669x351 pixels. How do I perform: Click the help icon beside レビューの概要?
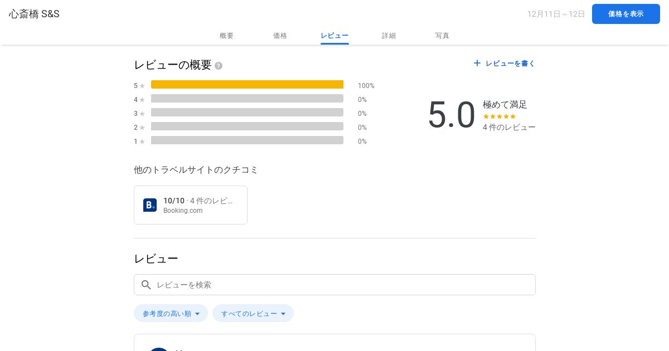pyautogui.click(x=219, y=66)
